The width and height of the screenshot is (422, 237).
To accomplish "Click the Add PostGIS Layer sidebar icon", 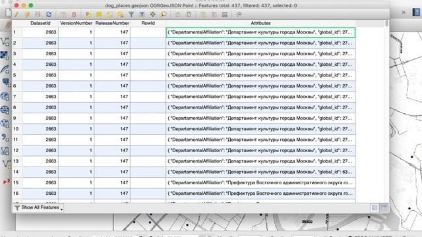I will 5,82.
